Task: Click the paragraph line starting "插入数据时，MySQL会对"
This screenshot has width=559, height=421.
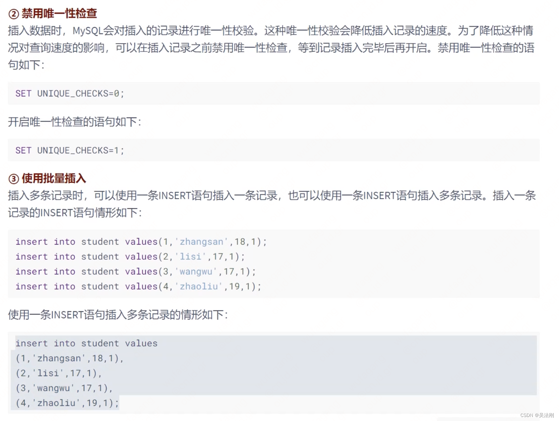Action: pos(271,30)
